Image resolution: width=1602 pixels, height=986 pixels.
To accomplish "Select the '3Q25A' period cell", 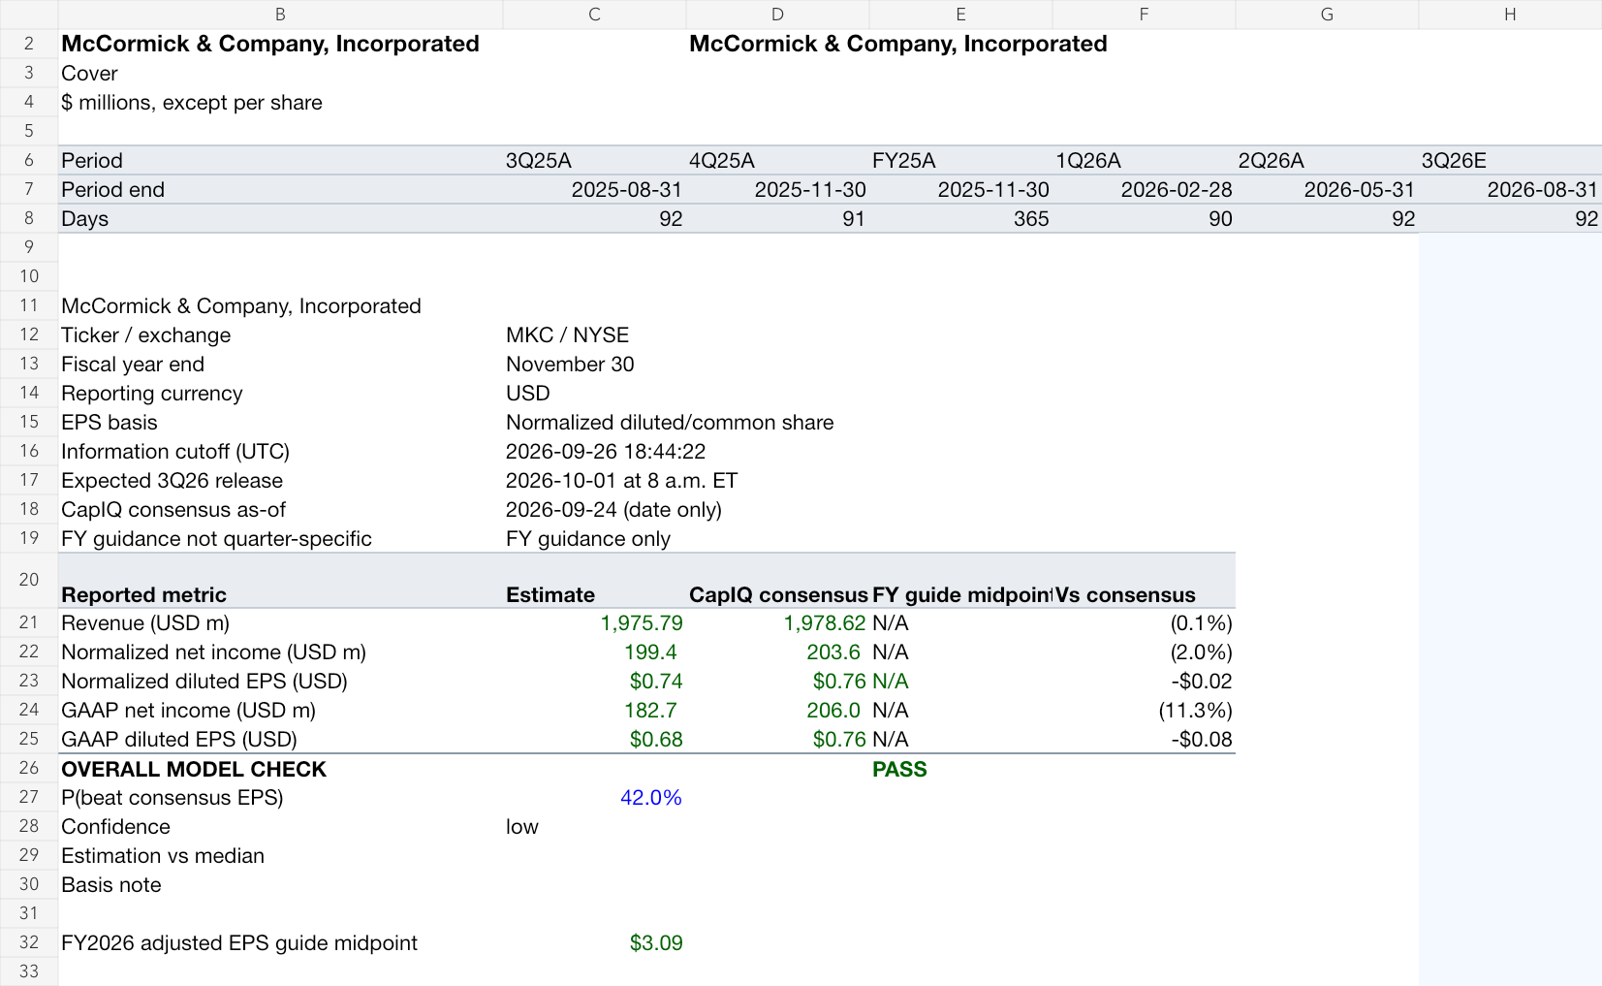I will (x=594, y=160).
